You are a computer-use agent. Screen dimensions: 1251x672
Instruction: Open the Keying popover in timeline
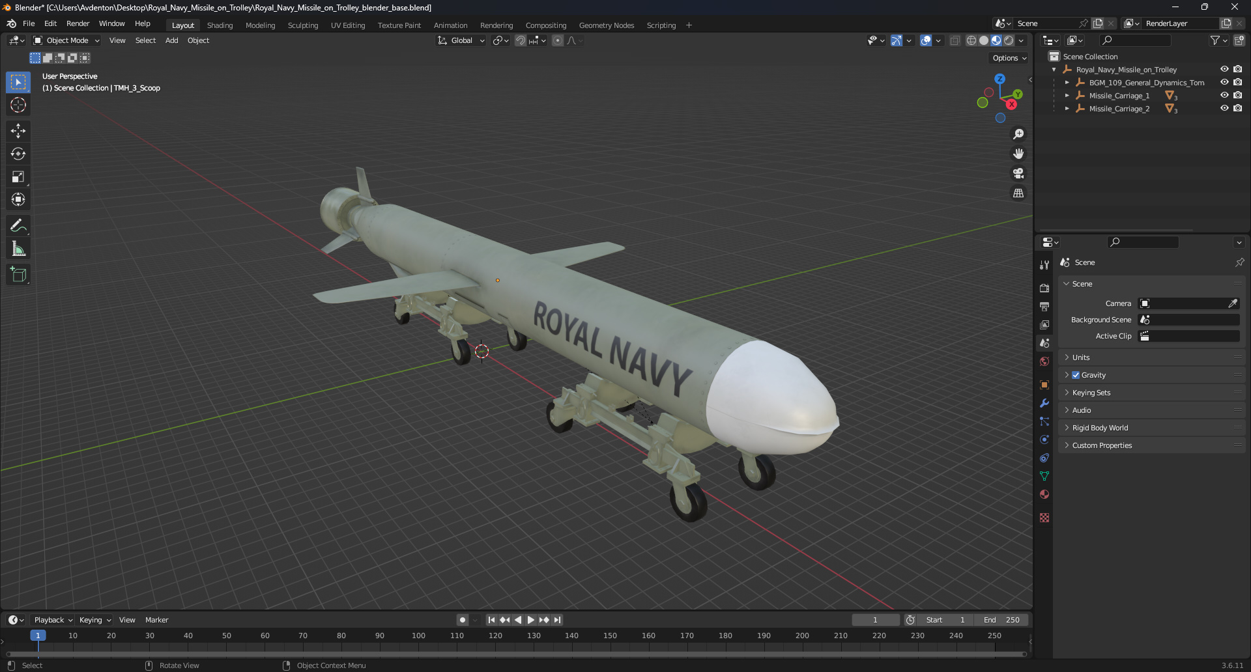[x=94, y=620]
